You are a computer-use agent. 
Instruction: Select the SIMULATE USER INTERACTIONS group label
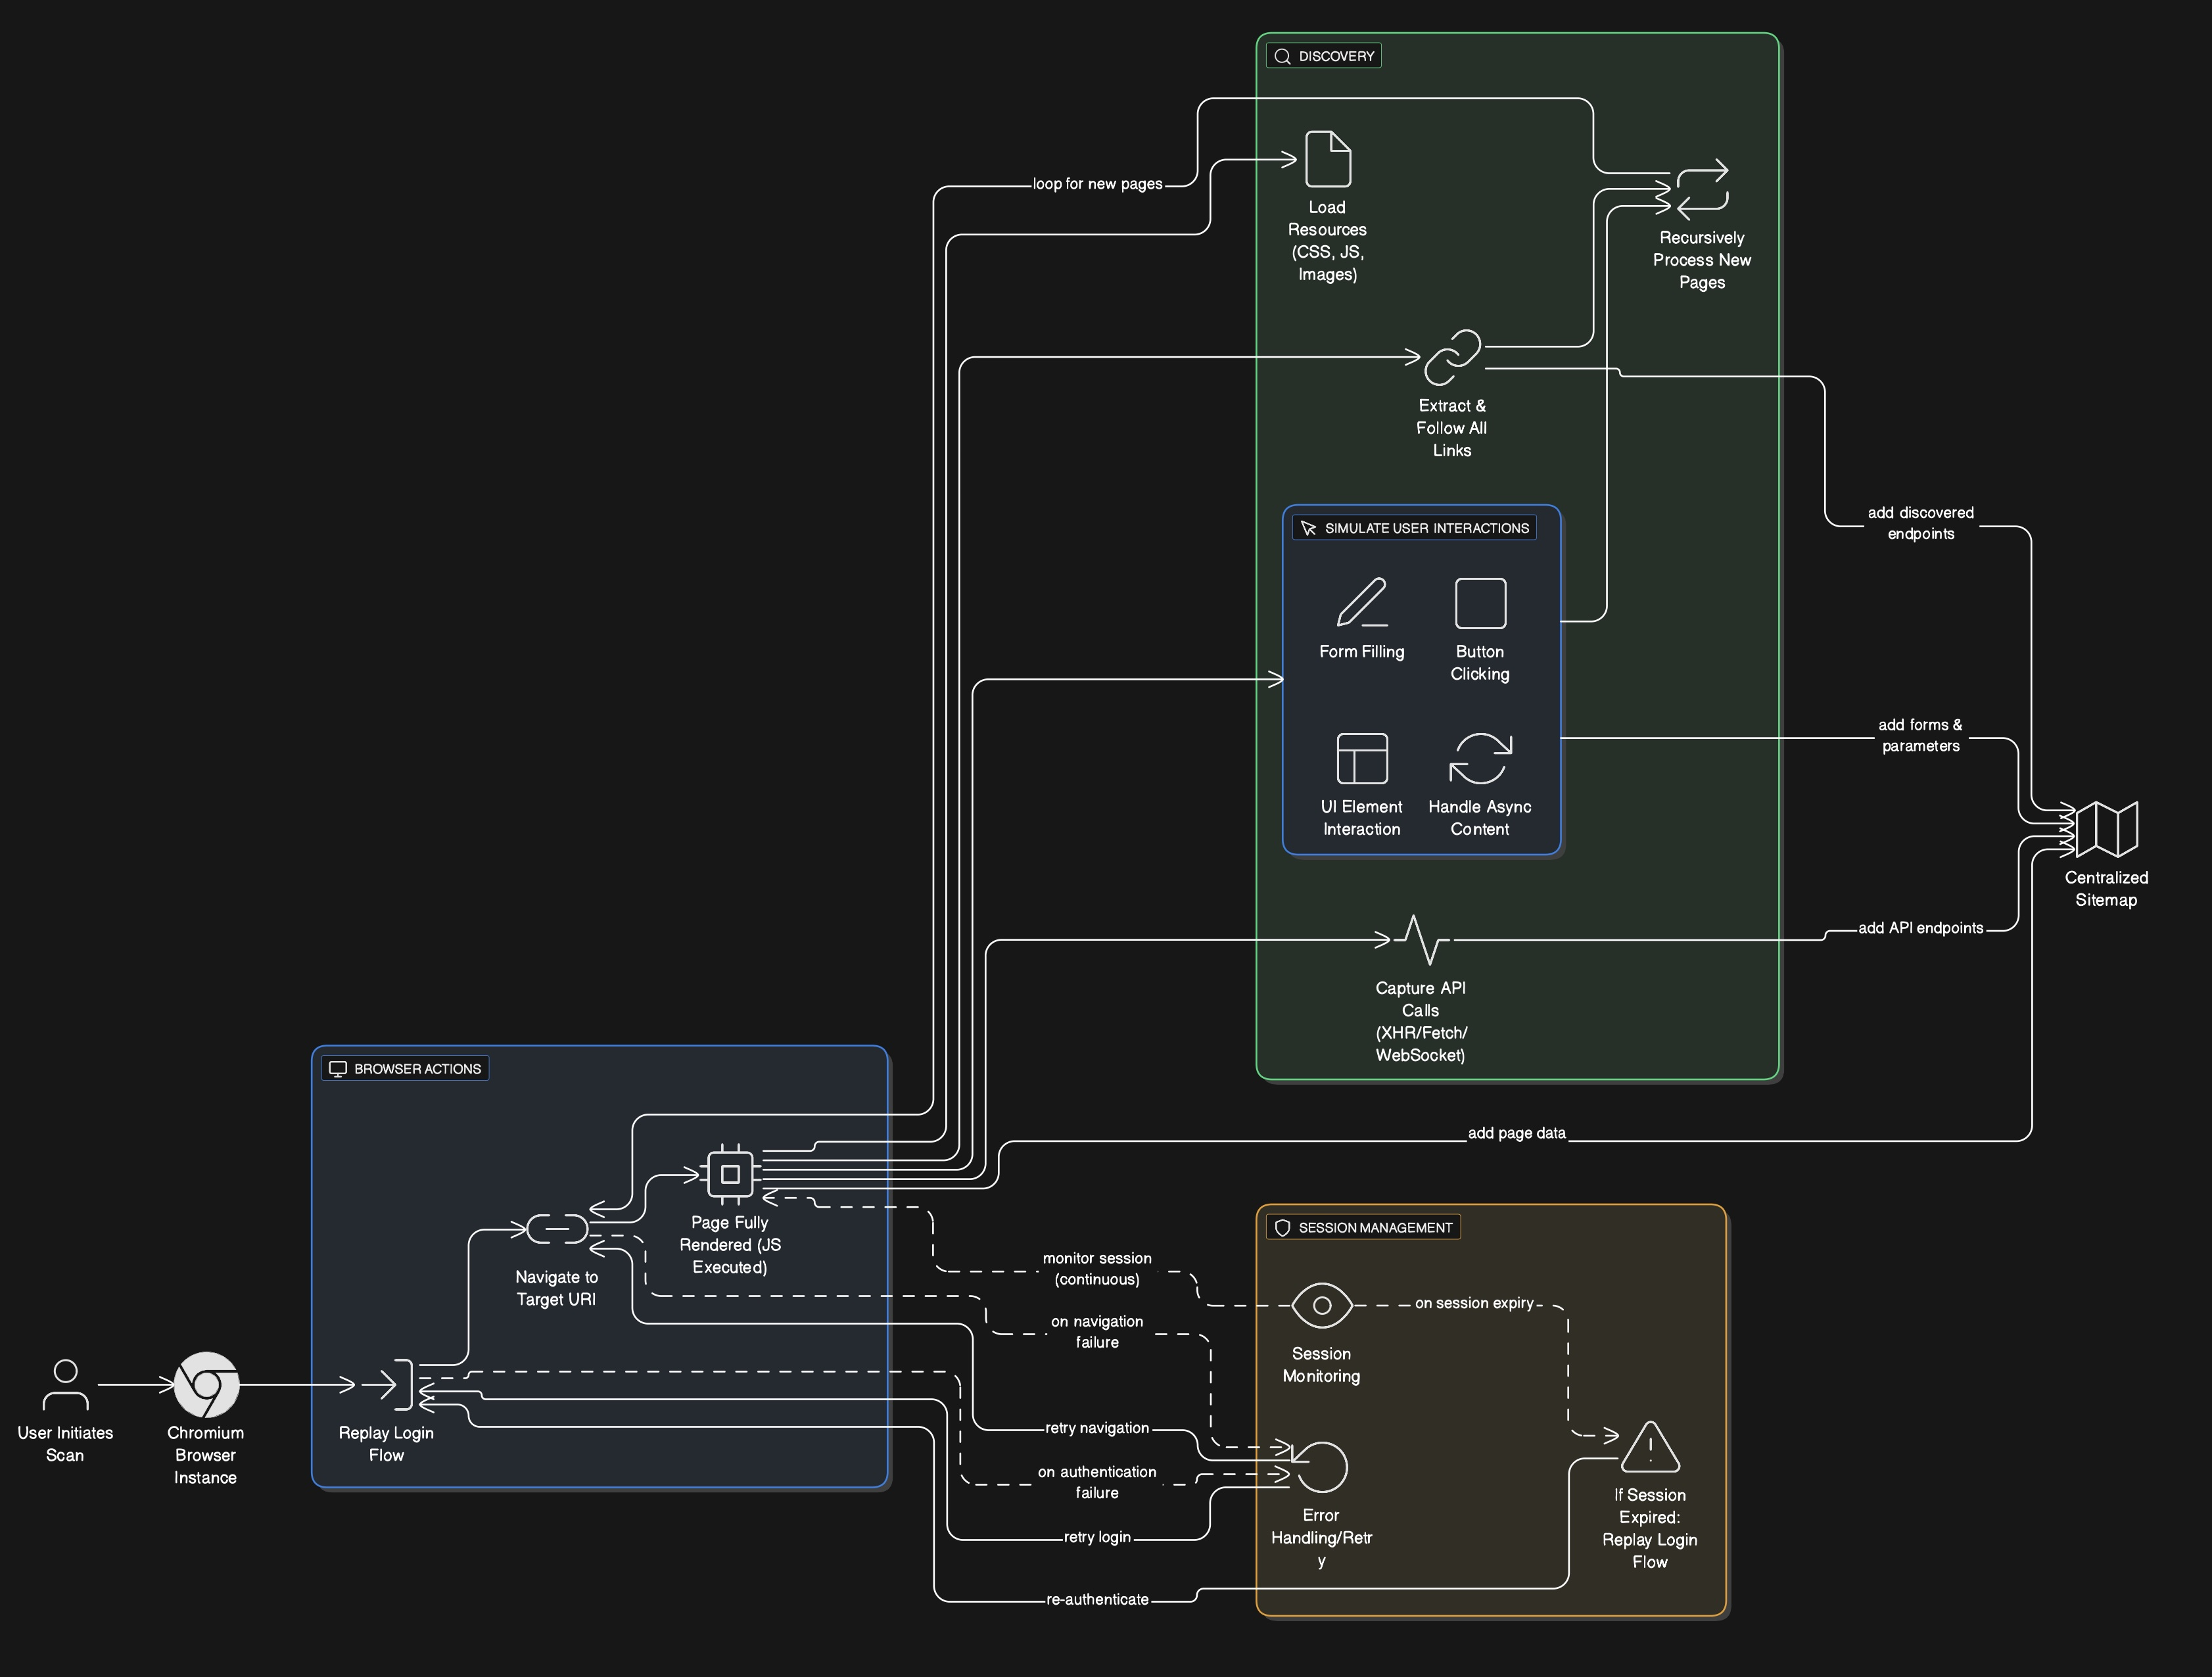[1427, 528]
